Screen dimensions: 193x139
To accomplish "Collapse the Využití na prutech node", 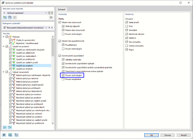I will pyautogui.click(x=4, y=46).
